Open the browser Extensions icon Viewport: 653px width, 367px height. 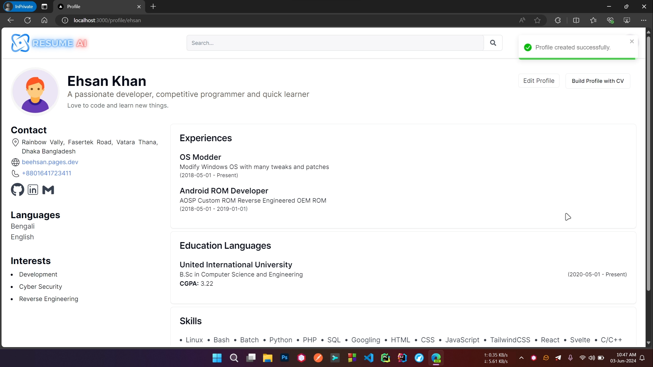[558, 20]
